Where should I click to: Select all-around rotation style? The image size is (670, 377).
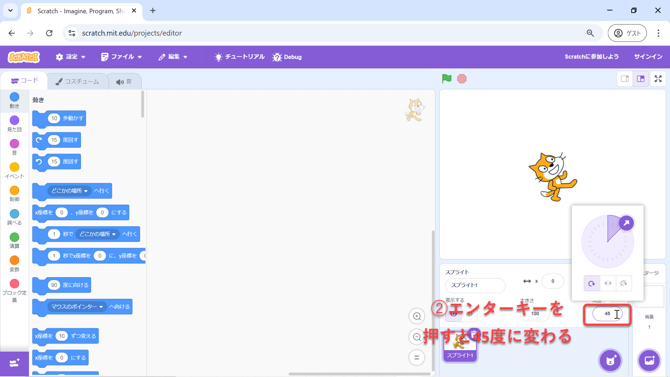[x=592, y=283]
